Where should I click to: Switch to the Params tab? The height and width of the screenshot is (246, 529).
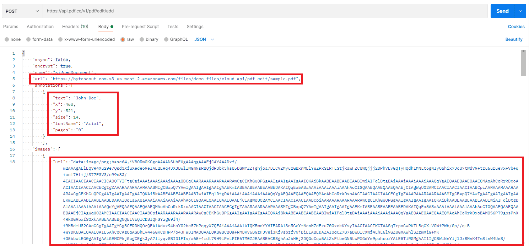[x=11, y=27]
